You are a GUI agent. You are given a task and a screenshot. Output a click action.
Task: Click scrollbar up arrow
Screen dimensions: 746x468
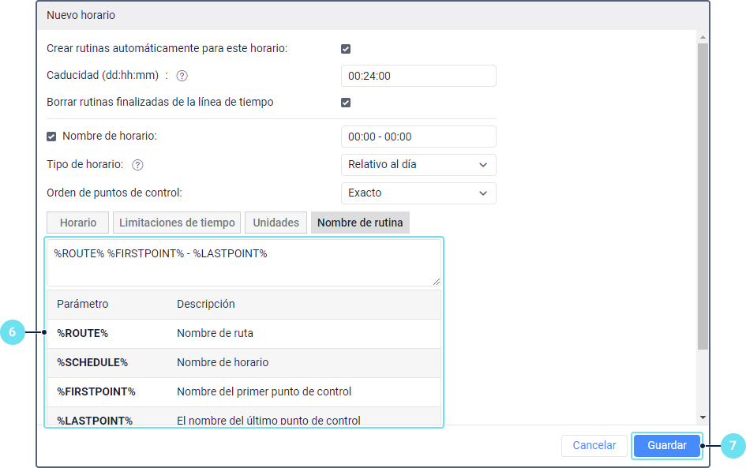tap(703, 37)
